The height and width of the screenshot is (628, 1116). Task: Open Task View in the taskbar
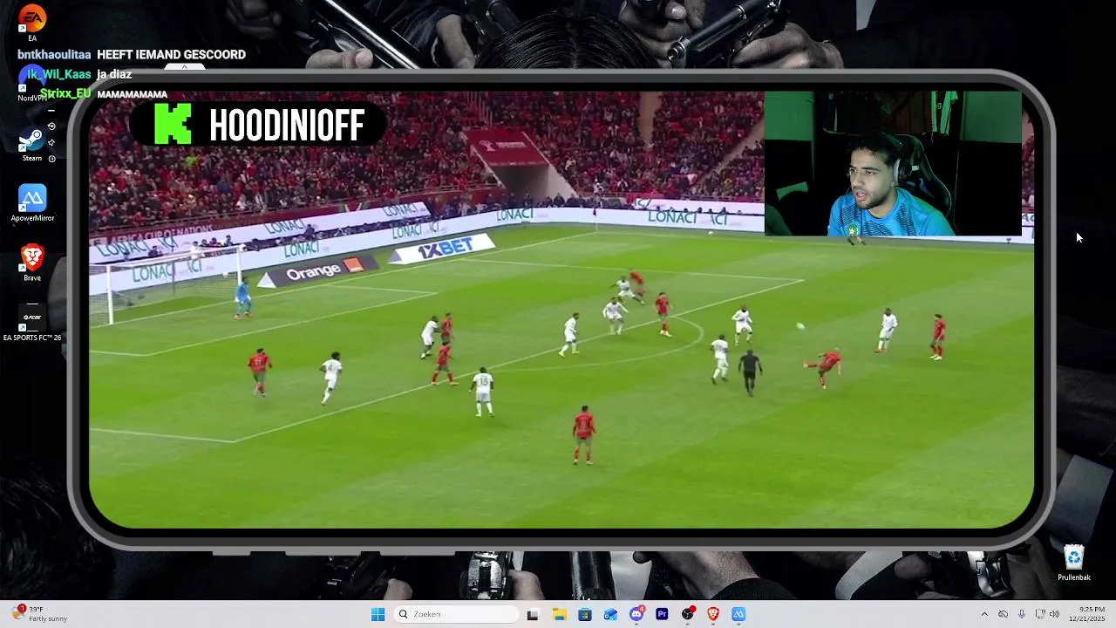point(533,614)
